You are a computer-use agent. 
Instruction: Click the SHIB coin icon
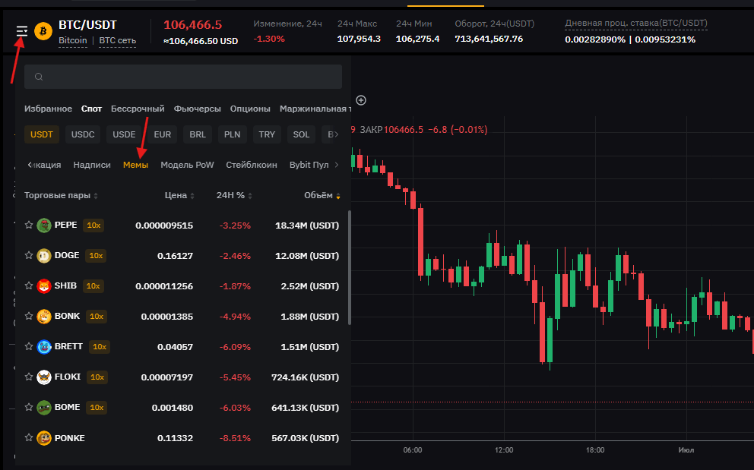(44, 286)
